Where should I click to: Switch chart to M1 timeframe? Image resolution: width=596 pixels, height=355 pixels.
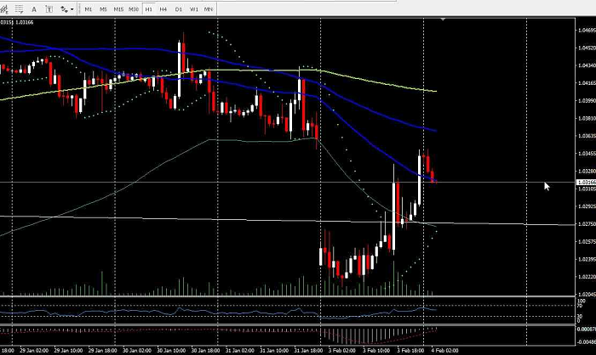point(88,8)
